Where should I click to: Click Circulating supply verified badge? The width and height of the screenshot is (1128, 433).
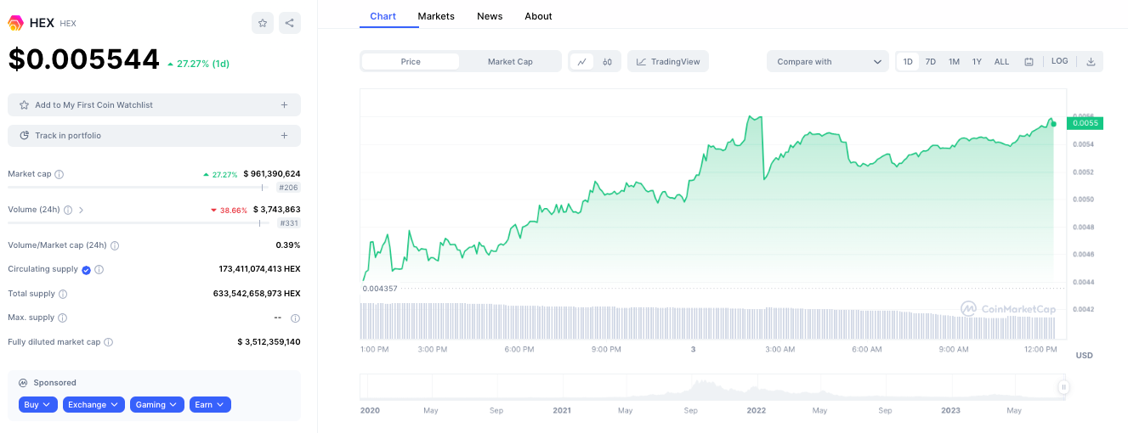86,269
